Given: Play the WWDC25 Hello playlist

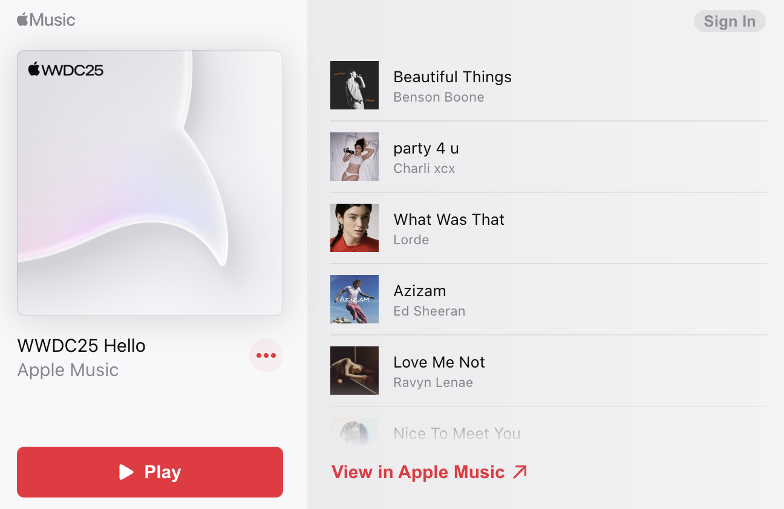Looking at the screenshot, I should (x=150, y=472).
